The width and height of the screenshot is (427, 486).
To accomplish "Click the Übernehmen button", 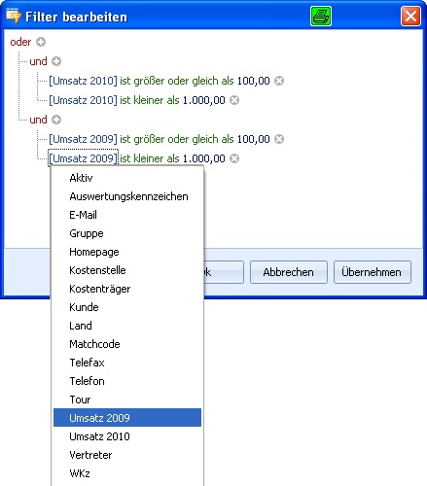I will (373, 272).
